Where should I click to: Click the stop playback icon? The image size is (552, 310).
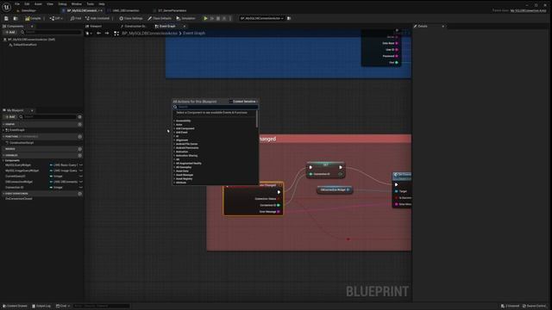(218, 18)
